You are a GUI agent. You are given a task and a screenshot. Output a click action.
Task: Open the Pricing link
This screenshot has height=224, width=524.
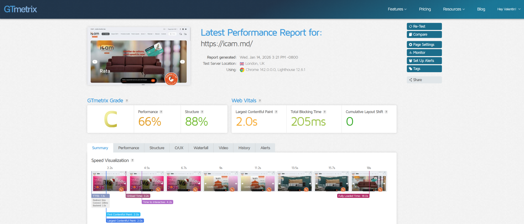click(425, 9)
